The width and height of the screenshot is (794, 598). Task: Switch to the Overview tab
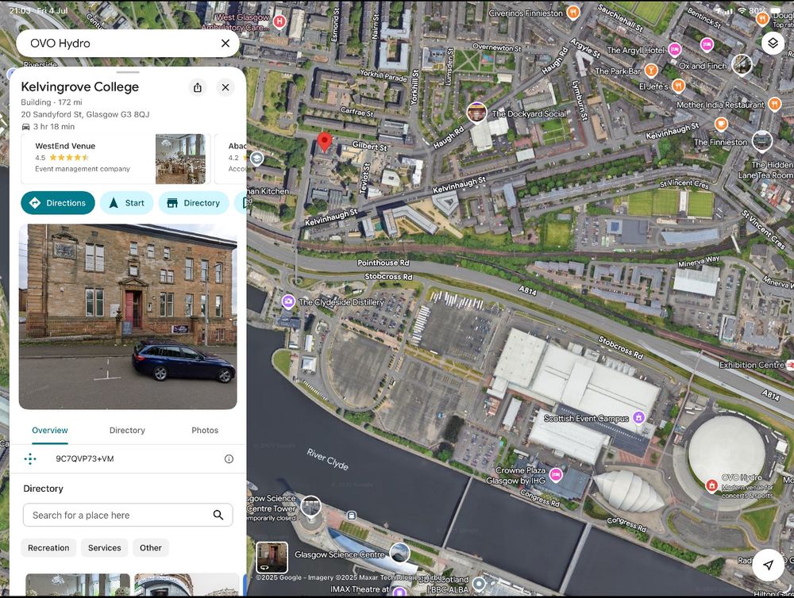[49, 431]
